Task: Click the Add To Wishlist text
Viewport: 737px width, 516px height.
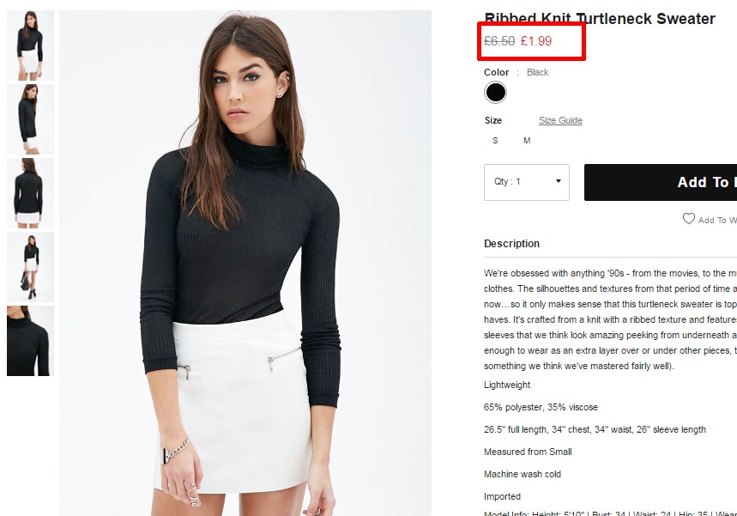Action: coord(717,220)
